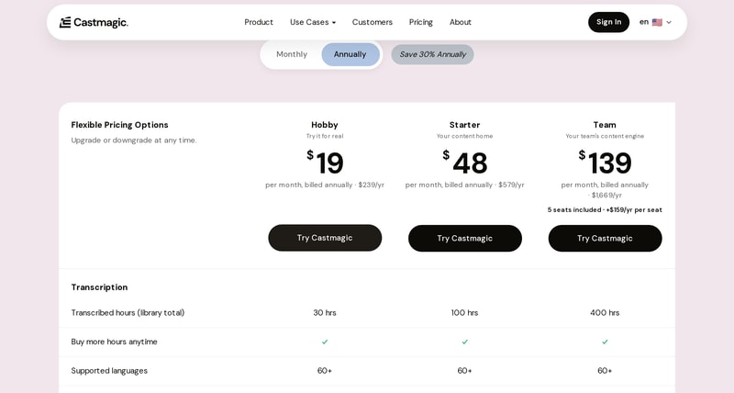Click the 5 seats included note

coord(605,210)
